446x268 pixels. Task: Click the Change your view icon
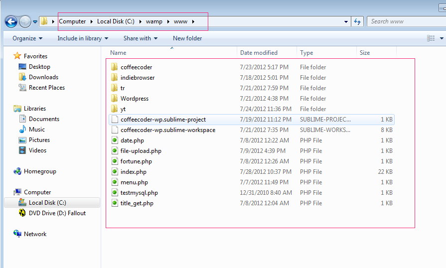[431, 38]
